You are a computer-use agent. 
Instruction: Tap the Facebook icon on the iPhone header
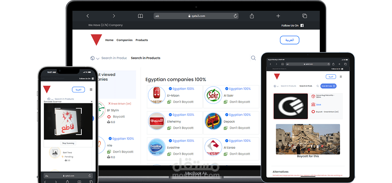click(93, 79)
